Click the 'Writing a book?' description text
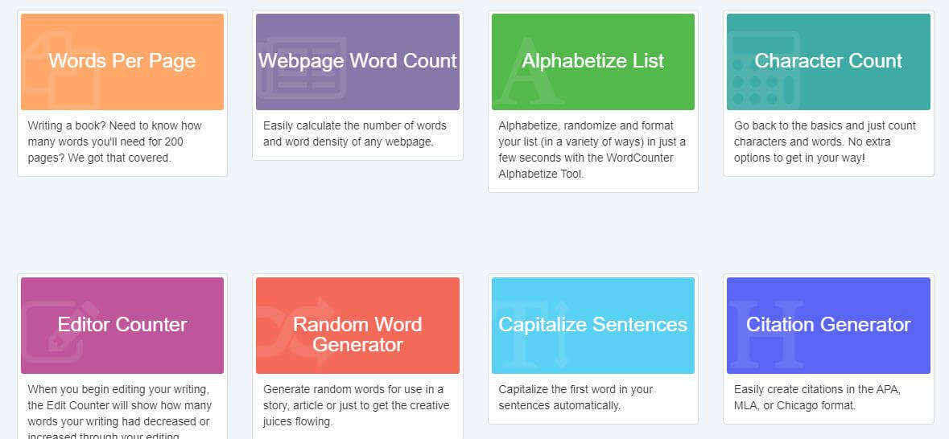The height and width of the screenshot is (439, 949). coord(115,142)
